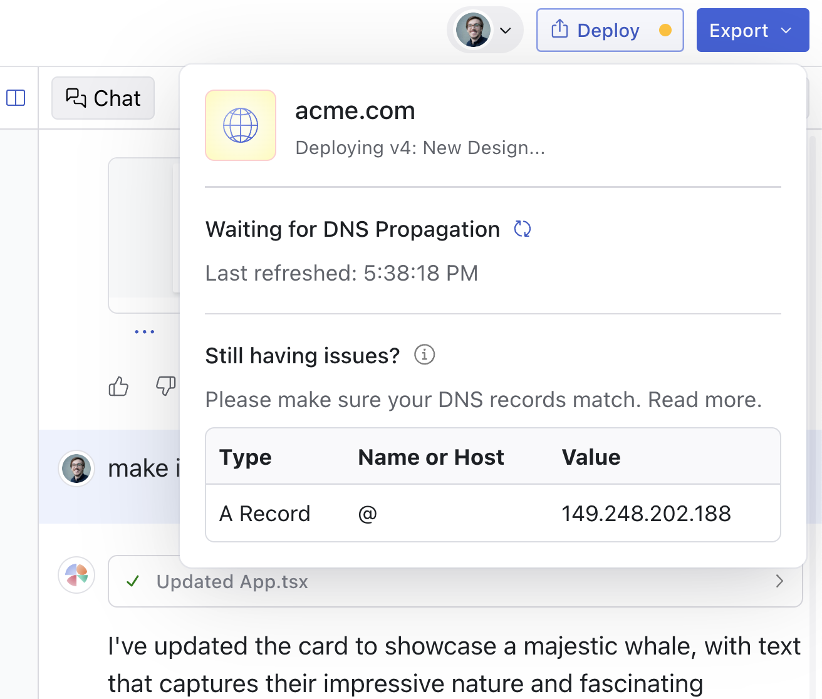Click the acme.com globe icon
The height and width of the screenshot is (699, 822).
coord(241,125)
